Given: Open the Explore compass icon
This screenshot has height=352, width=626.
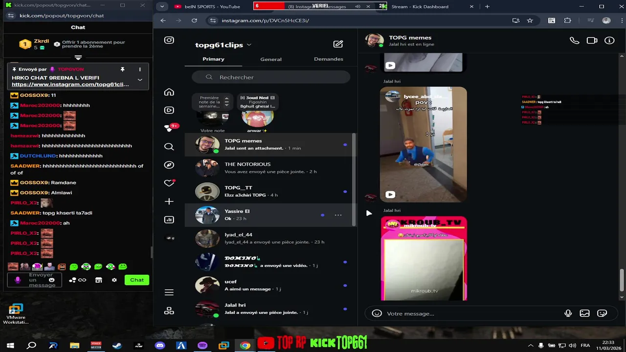Looking at the screenshot, I should (x=169, y=165).
